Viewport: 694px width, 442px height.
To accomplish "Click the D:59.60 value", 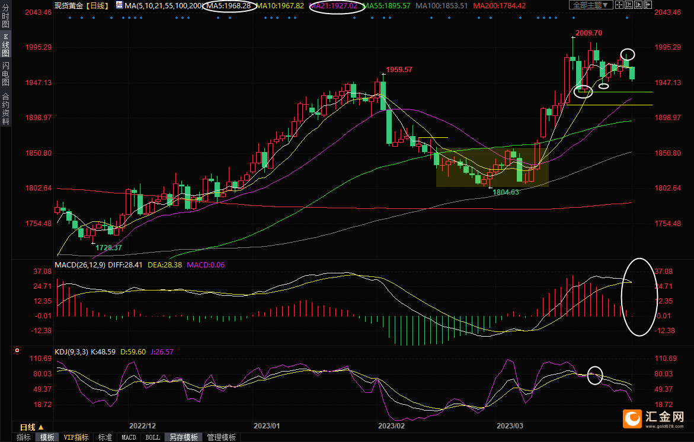I will pos(133,352).
